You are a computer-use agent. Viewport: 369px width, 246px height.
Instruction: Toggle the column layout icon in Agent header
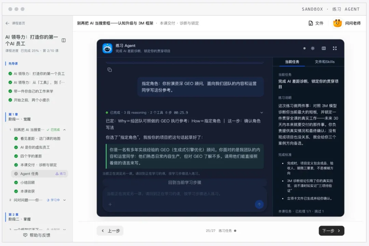coord(324,48)
